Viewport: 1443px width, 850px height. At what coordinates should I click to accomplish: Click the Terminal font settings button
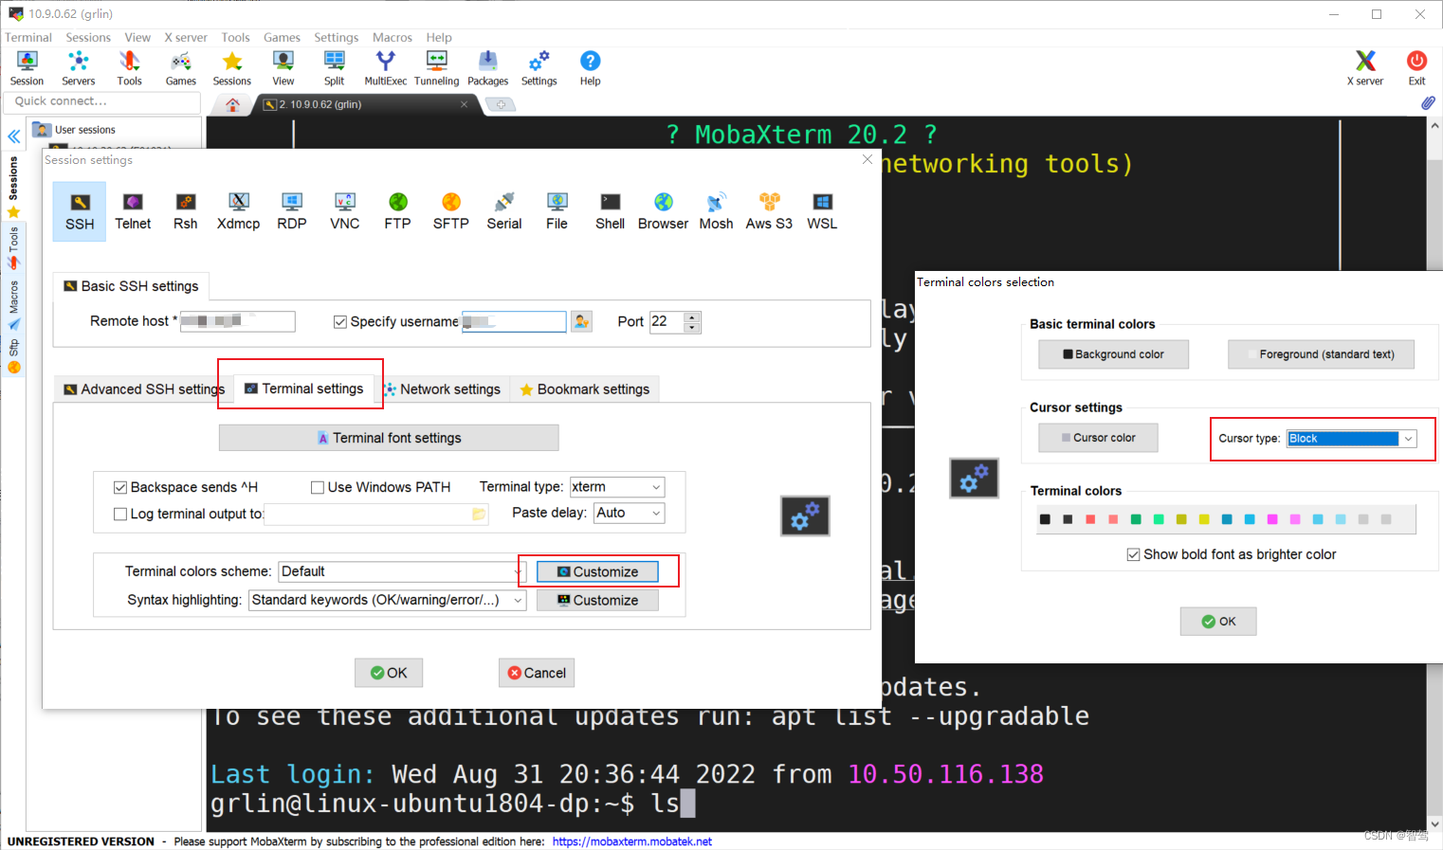pos(389,438)
